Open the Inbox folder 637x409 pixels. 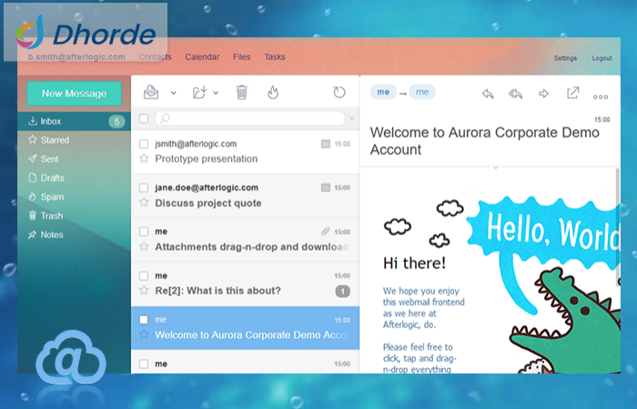click(74, 121)
